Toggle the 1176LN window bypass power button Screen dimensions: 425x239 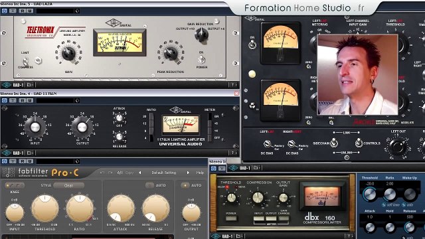pyautogui.click(x=5, y=100)
